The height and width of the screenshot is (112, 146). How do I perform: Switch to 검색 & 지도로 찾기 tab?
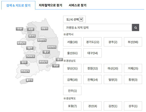pos(18,5)
